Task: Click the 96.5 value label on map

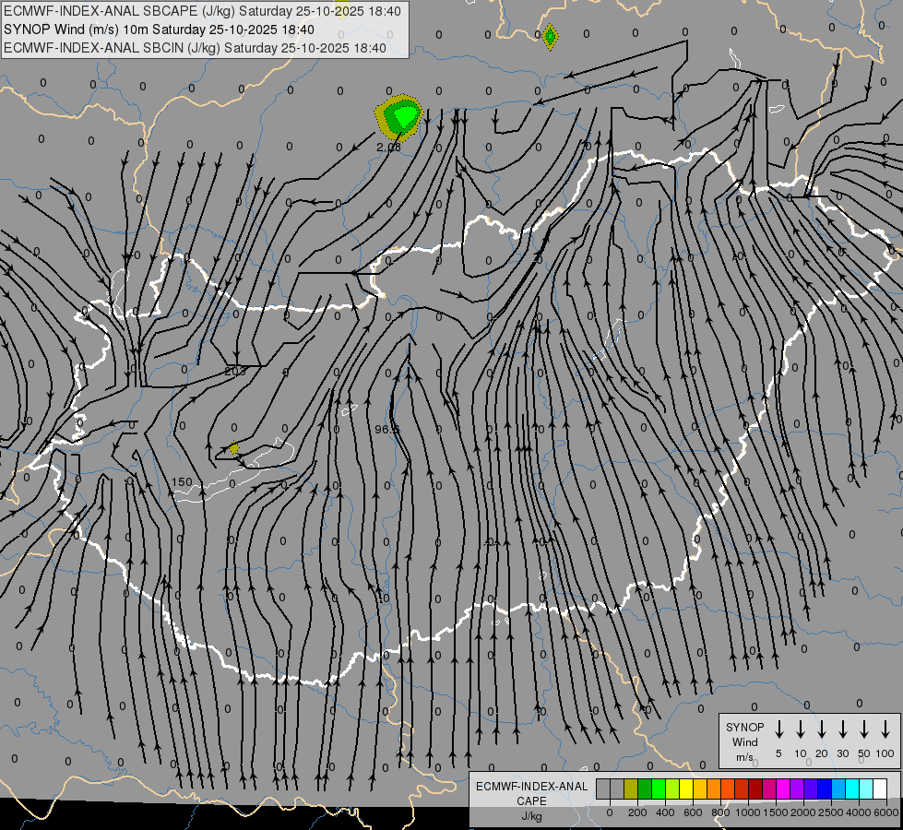Action: 387,430
